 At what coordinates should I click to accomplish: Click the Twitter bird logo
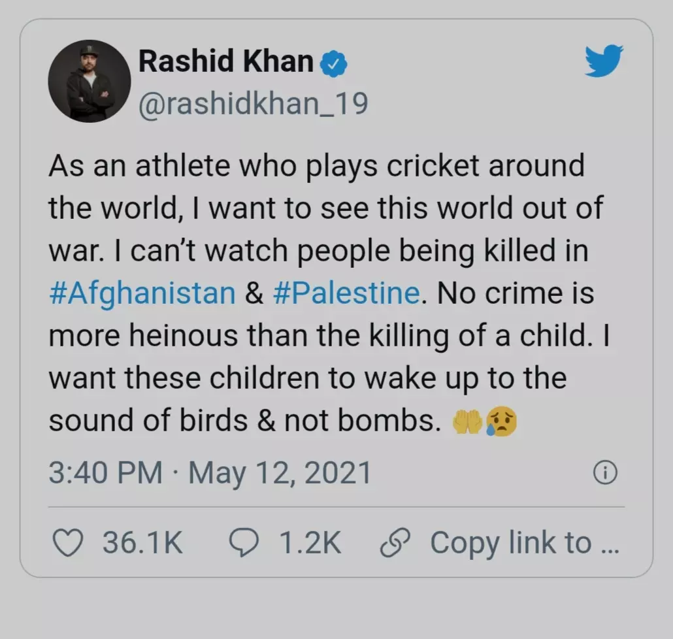coord(603,61)
